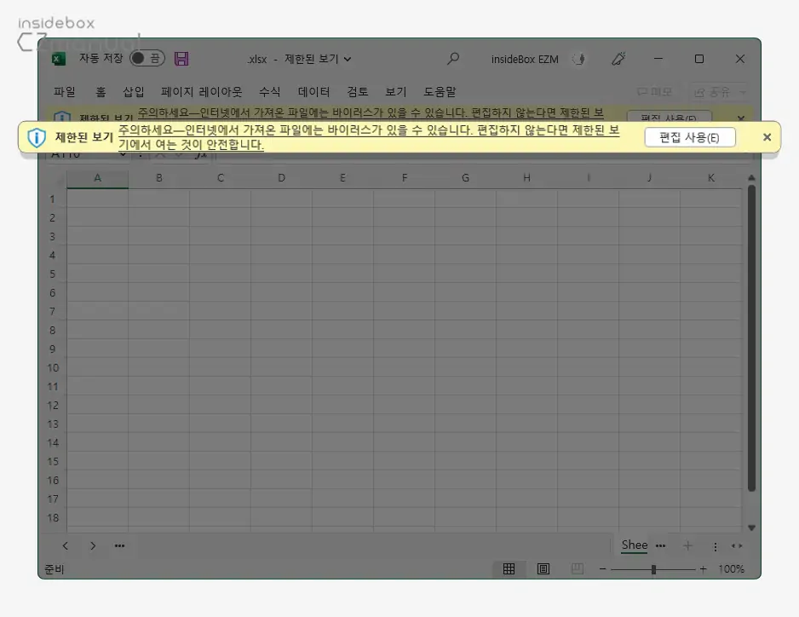Select the Shee sheet tab
The width and height of the screenshot is (799, 617).
point(634,545)
